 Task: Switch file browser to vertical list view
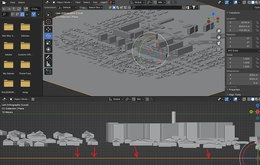tap(13, 14)
